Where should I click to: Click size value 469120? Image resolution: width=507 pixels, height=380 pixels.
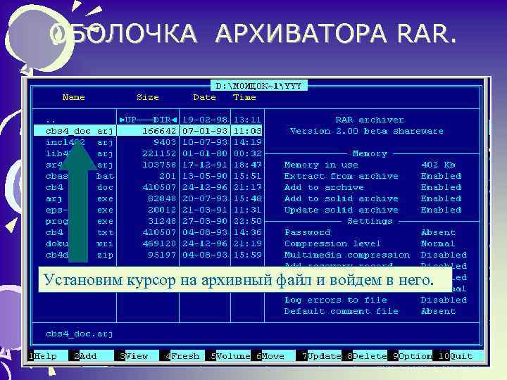[159, 243]
